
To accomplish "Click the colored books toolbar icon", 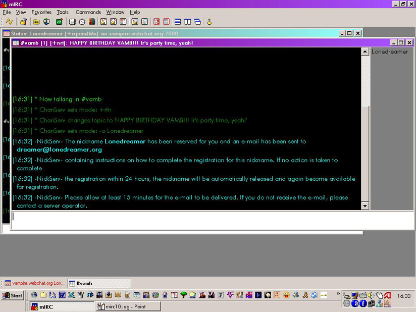I will click(x=92, y=22).
